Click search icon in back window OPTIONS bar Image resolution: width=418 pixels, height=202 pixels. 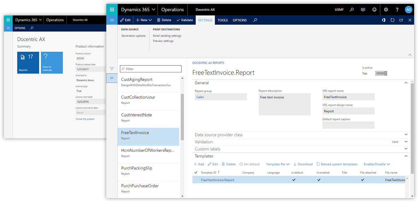point(32,28)
